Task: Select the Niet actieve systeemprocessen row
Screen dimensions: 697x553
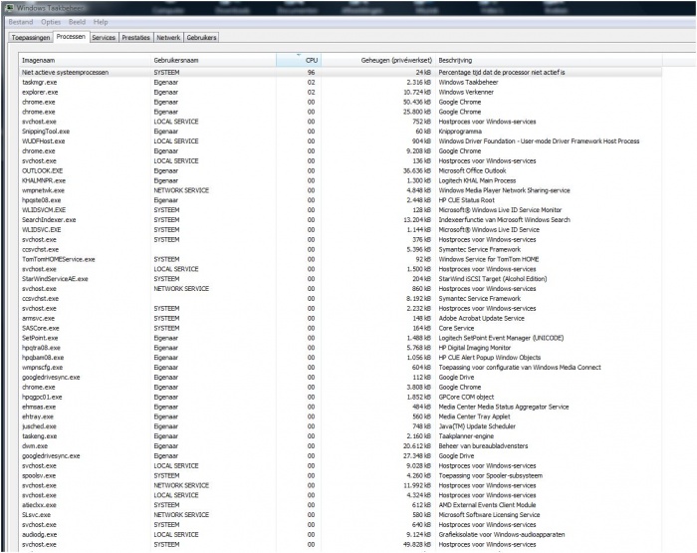Action: pyautogui.click(x=341, y=72)
